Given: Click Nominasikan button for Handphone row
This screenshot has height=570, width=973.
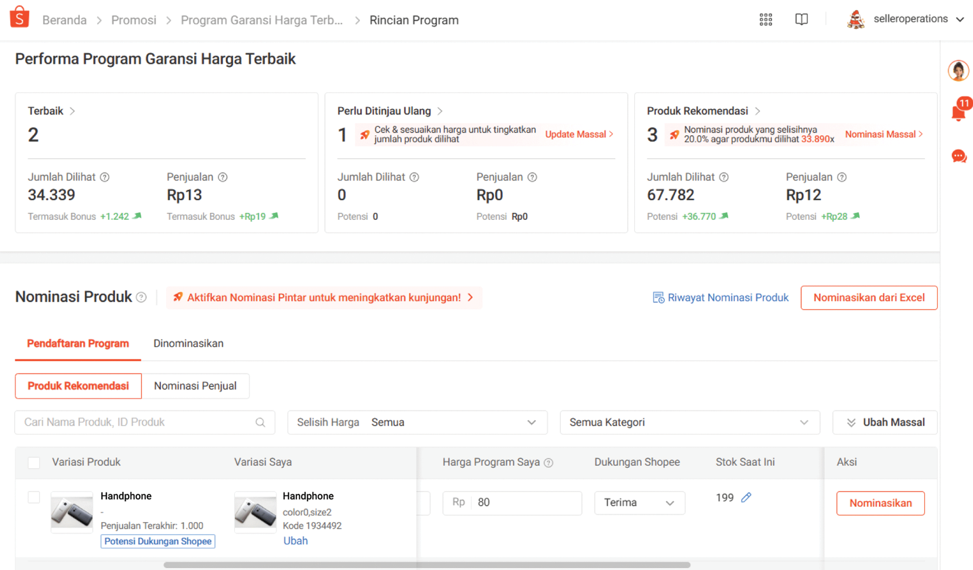Looking at the screenshot, I should pos(881,503).
